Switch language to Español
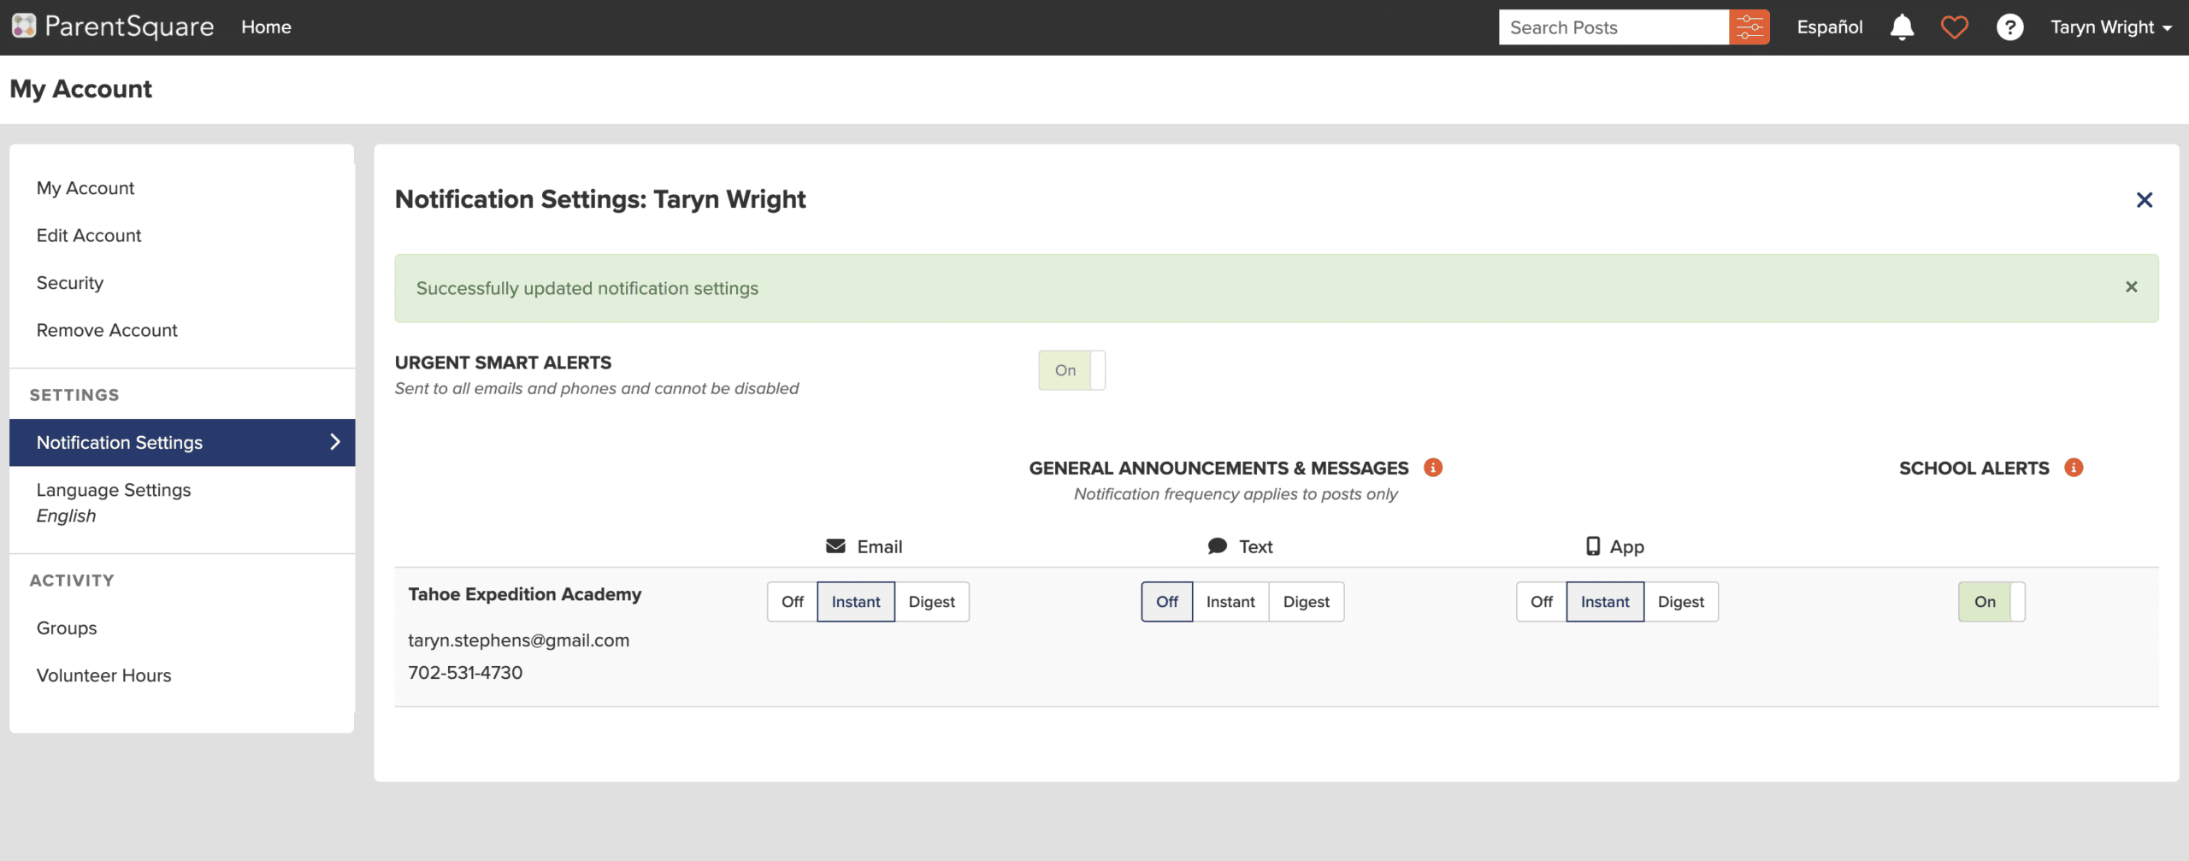2189x861 pixels. (1830, 27)
